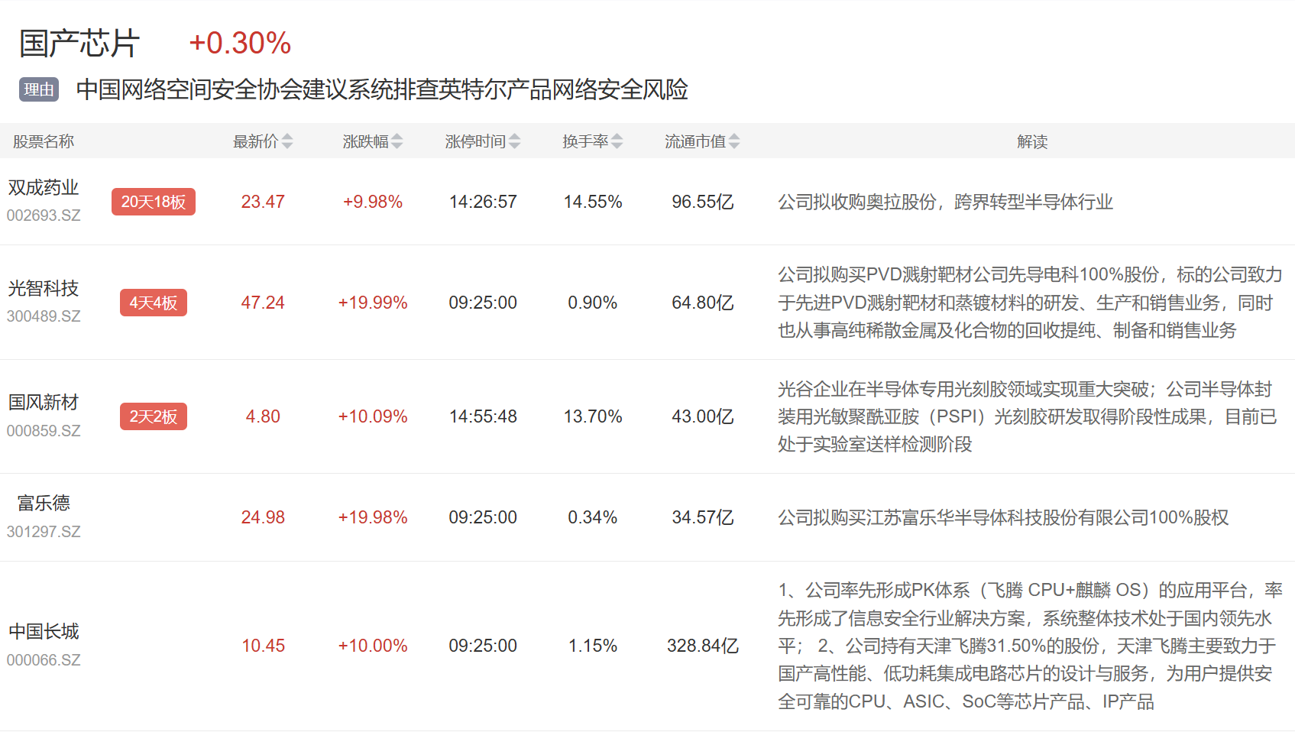Click the 解读 column header

click(1031, 141)
